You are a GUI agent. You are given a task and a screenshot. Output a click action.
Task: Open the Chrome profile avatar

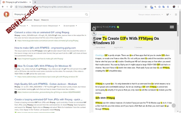pos(174,7)
